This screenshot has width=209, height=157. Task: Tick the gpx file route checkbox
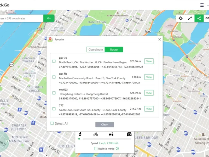[x=54, y=77]
